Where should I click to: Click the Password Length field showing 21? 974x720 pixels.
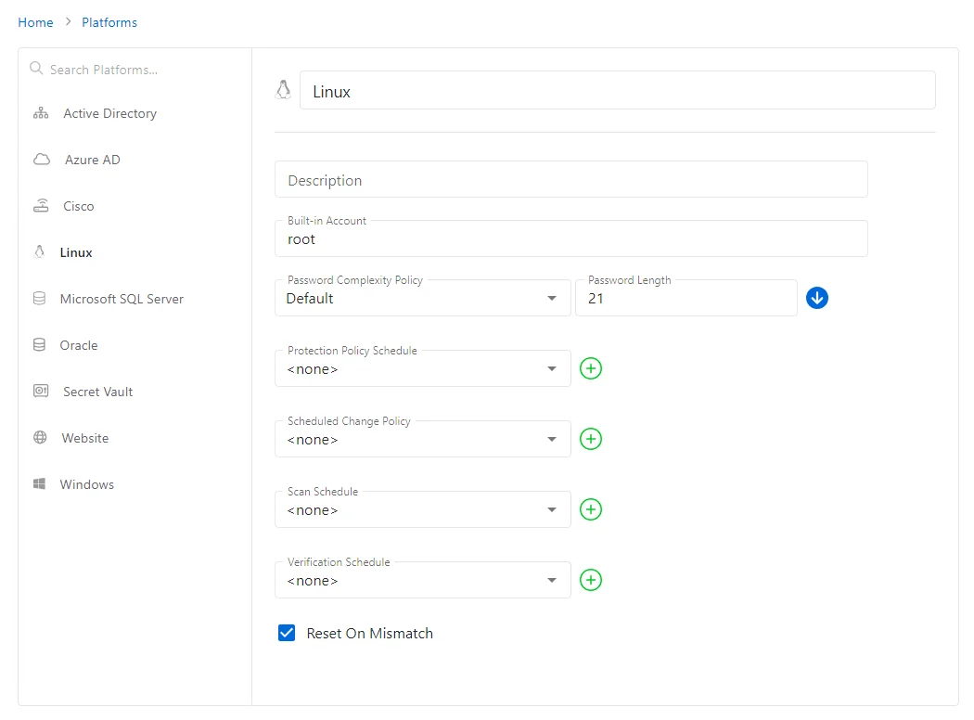pyautogui.click(x=686, y=298)
